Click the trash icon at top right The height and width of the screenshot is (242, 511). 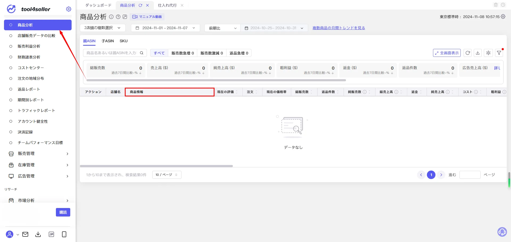[x=496, y=5]
